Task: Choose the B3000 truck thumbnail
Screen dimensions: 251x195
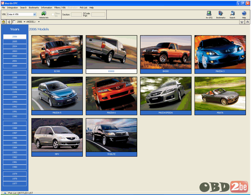Action: (111, 52)
